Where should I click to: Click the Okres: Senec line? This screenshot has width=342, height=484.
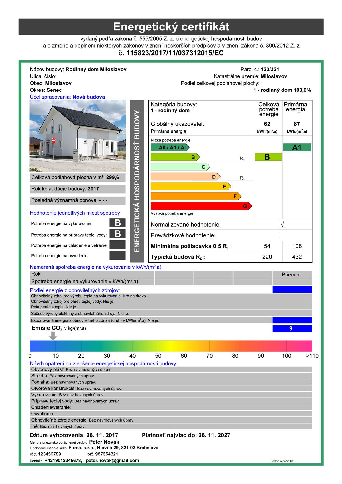[x=46, y=90]
